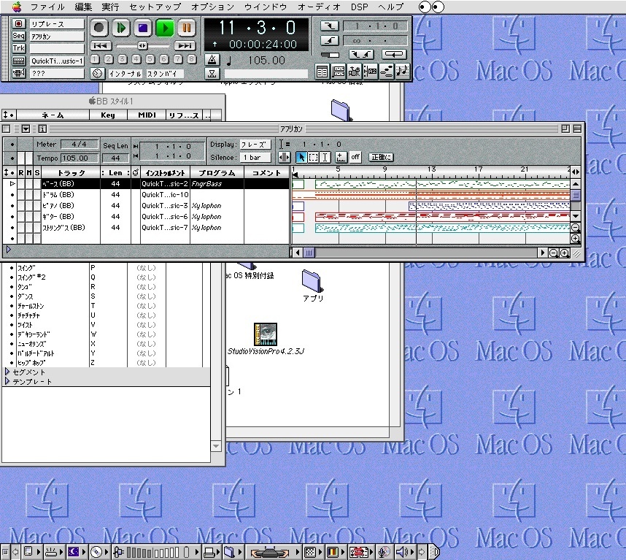Select the marquee selection tool
Screen dimensions: 626x560
click(x=313, y=157)
